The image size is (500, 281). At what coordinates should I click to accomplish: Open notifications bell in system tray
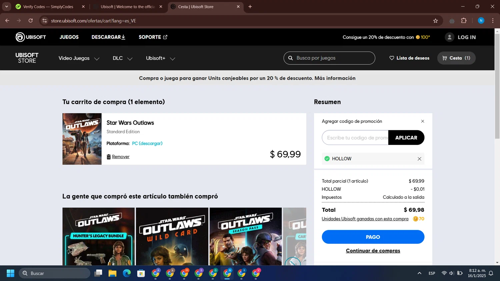491,273
